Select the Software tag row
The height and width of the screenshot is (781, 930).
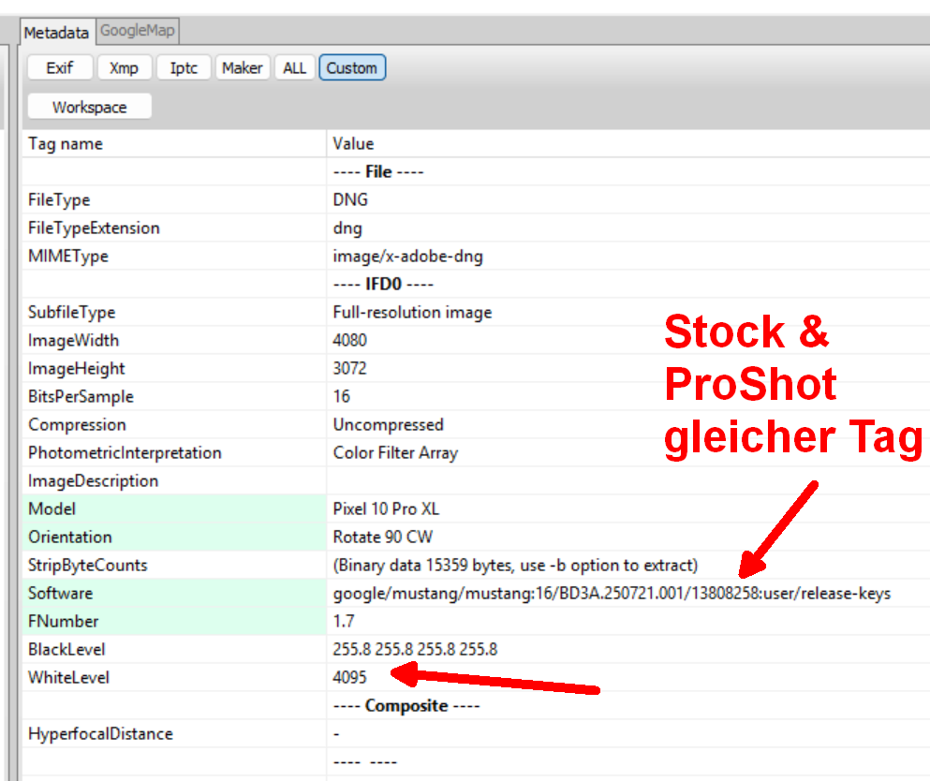tap(60, 594)
